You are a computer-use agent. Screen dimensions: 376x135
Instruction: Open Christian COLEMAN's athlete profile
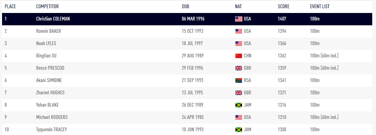[x=53, y=19]
